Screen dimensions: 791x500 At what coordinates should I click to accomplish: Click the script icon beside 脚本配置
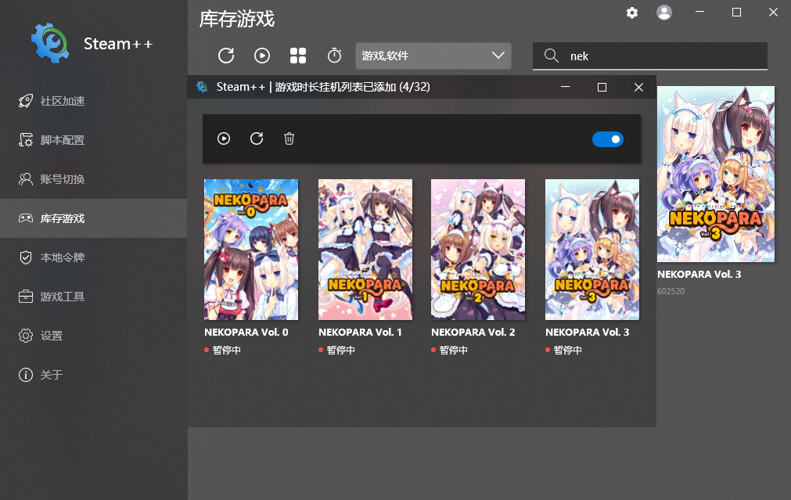point(26,140)
